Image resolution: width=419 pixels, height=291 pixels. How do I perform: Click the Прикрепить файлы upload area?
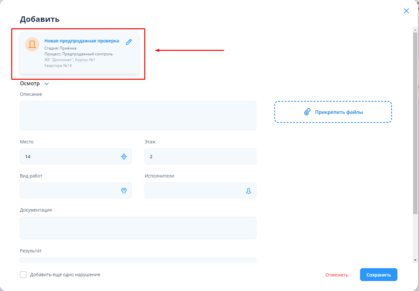click(x=333, y=112)
